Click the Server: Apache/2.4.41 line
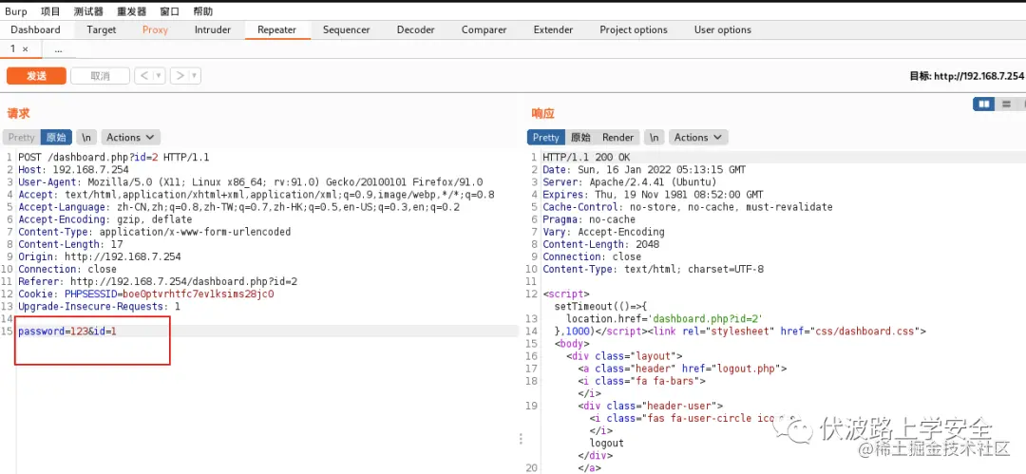 point(630,182)
